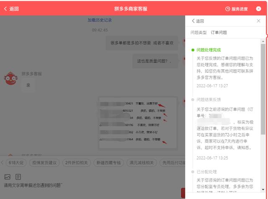Select the 满元减钱相关 quick topic chip
Image resolution: width=268 pixels, height=199 pixels.
142,163
